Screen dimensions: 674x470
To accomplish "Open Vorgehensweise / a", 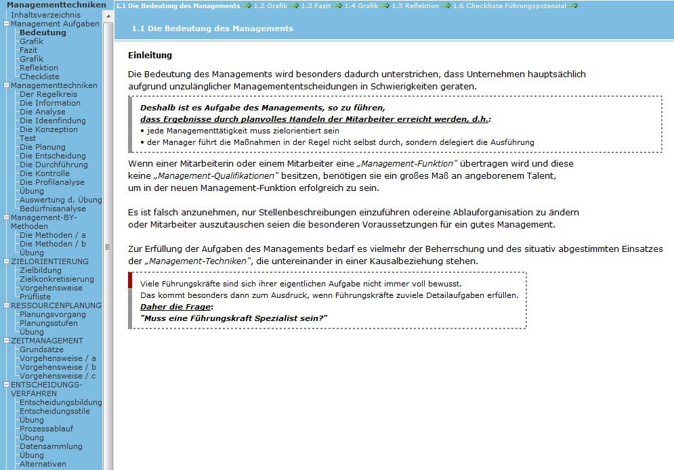I will tap(58, 358).
